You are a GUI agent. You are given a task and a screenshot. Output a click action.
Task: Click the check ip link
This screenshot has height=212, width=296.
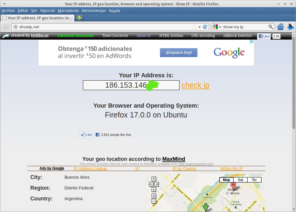pos(195,85)
